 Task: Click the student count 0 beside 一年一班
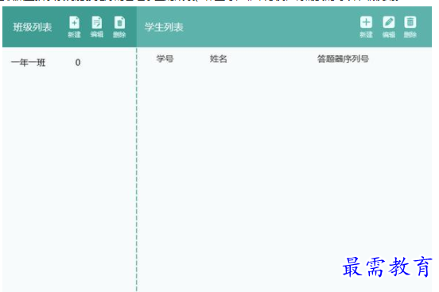click(78, 63)
